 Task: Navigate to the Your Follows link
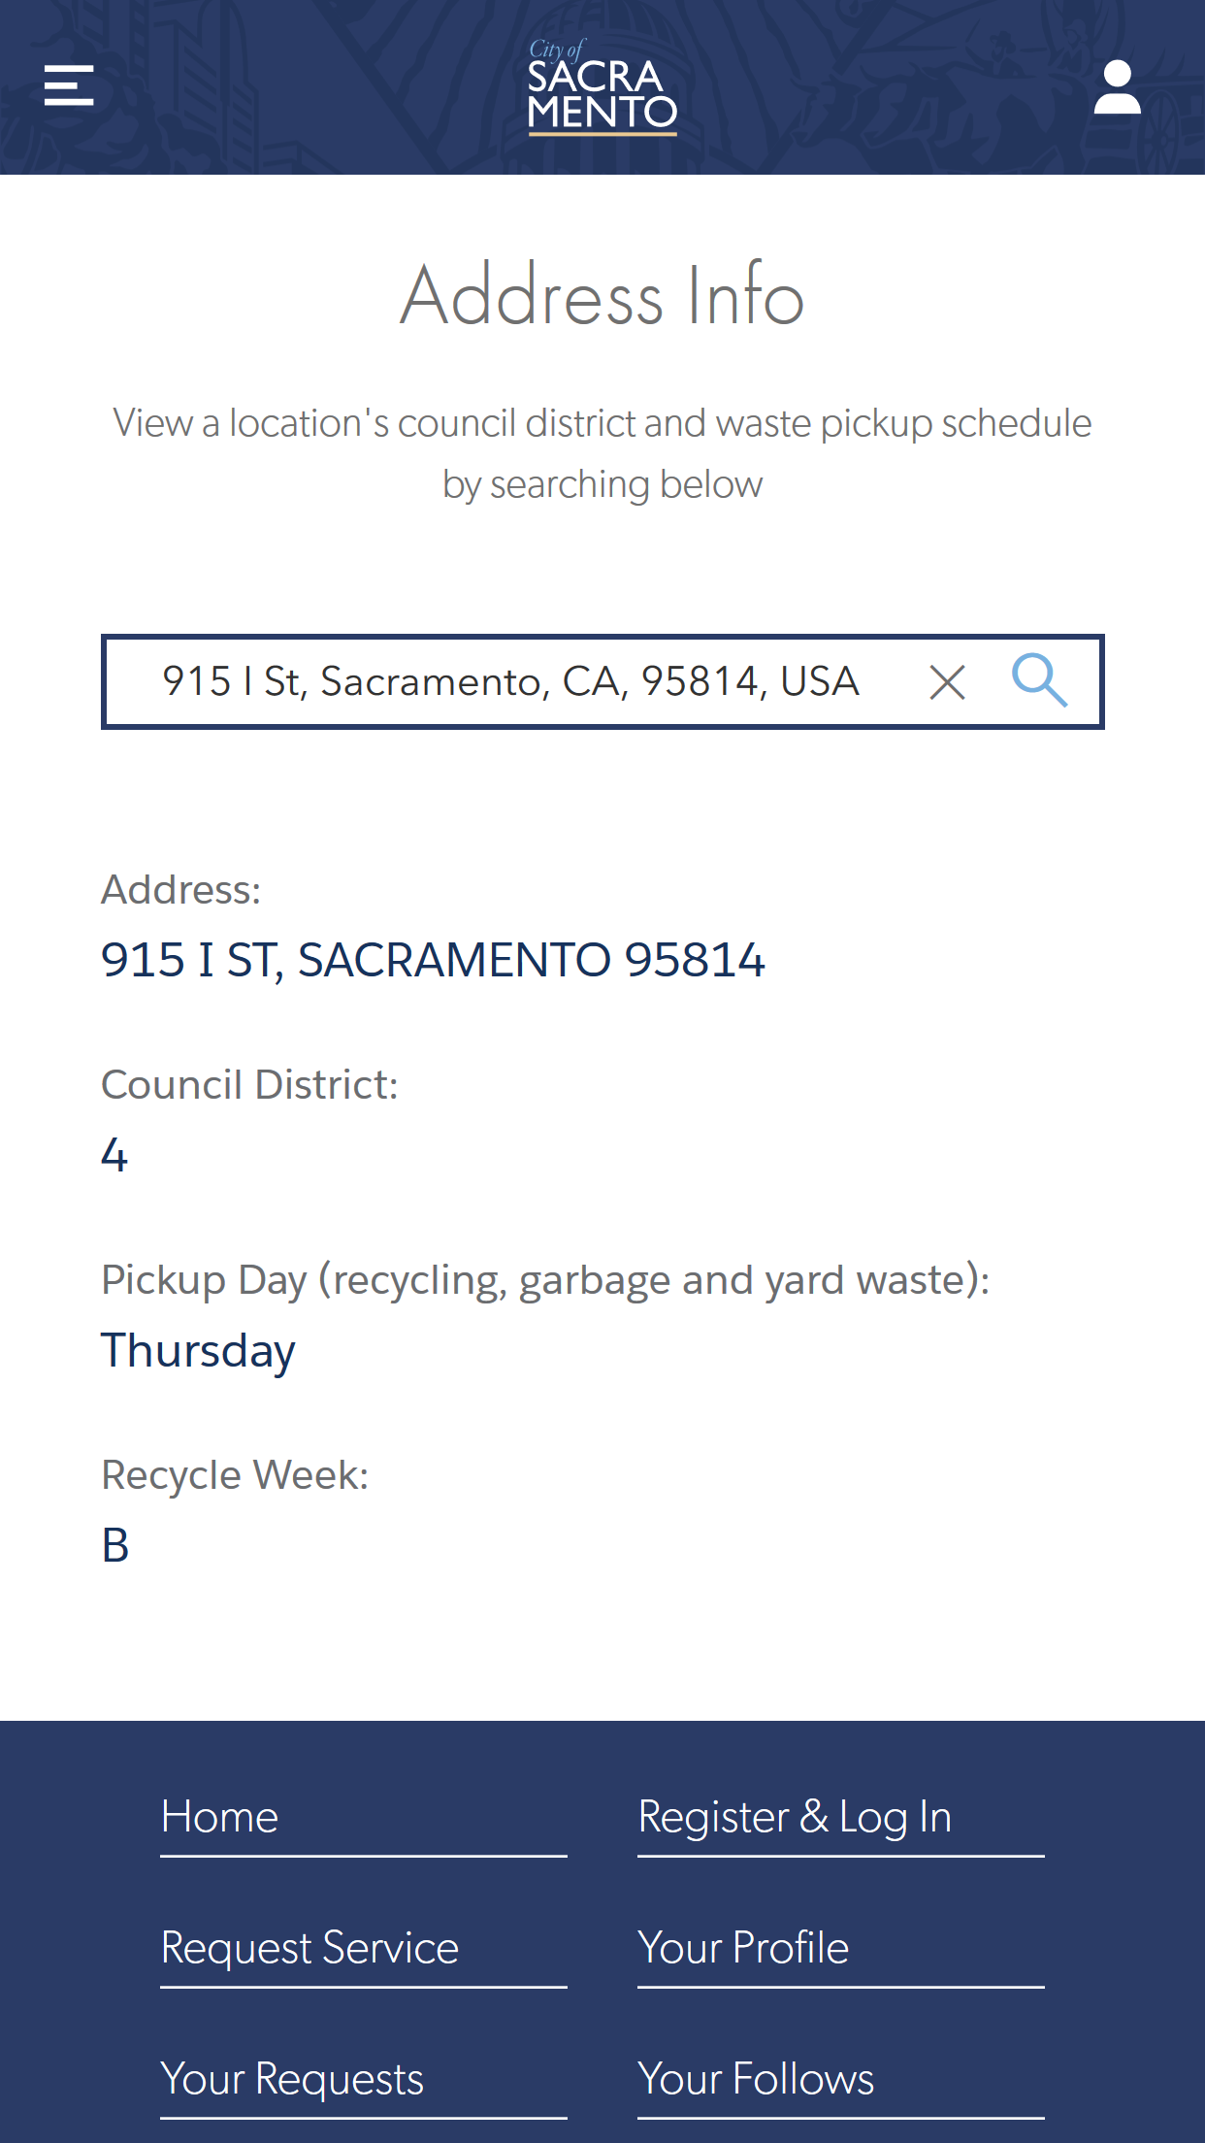pos(756,2079)
